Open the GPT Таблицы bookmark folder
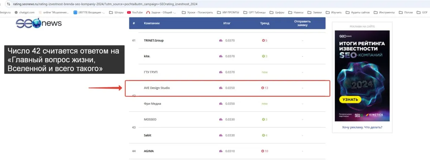Screen dimensions: 430x160 click(255, 12)
